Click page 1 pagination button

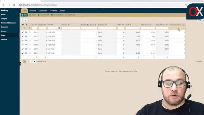[x=24, y=61]
